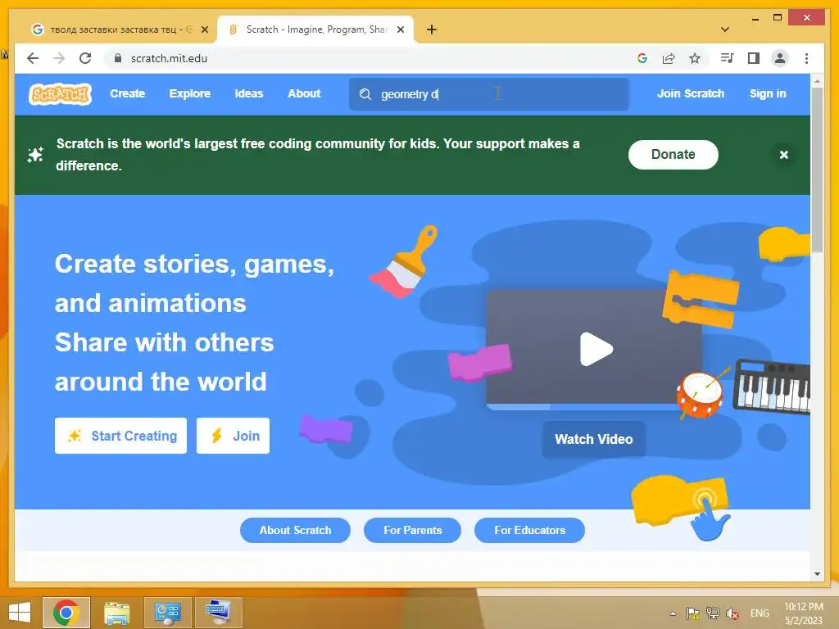Click the scrollbar up arrow
This screenshot has width=839, height=629.
tap(817, 81)
